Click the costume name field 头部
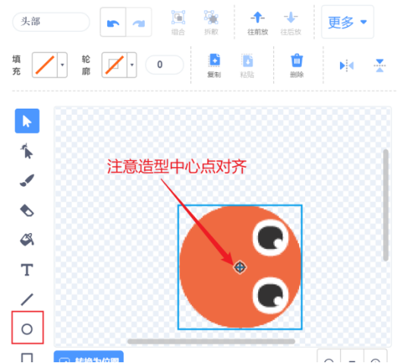The height and width of the screenshot is (363, 403). [x=51, y=22]
